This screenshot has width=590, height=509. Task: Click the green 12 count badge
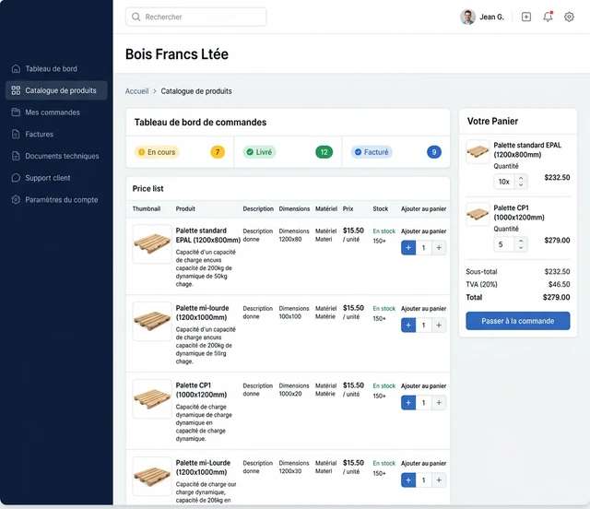point(324,152)
